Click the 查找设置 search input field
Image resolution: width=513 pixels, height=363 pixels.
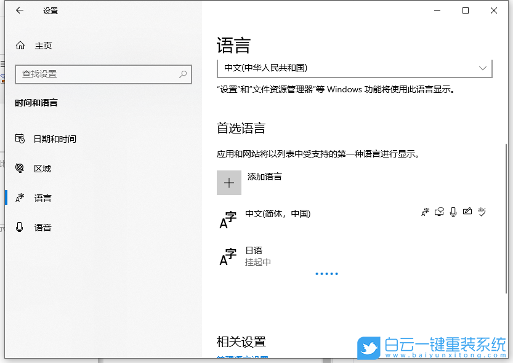(99, 74)
